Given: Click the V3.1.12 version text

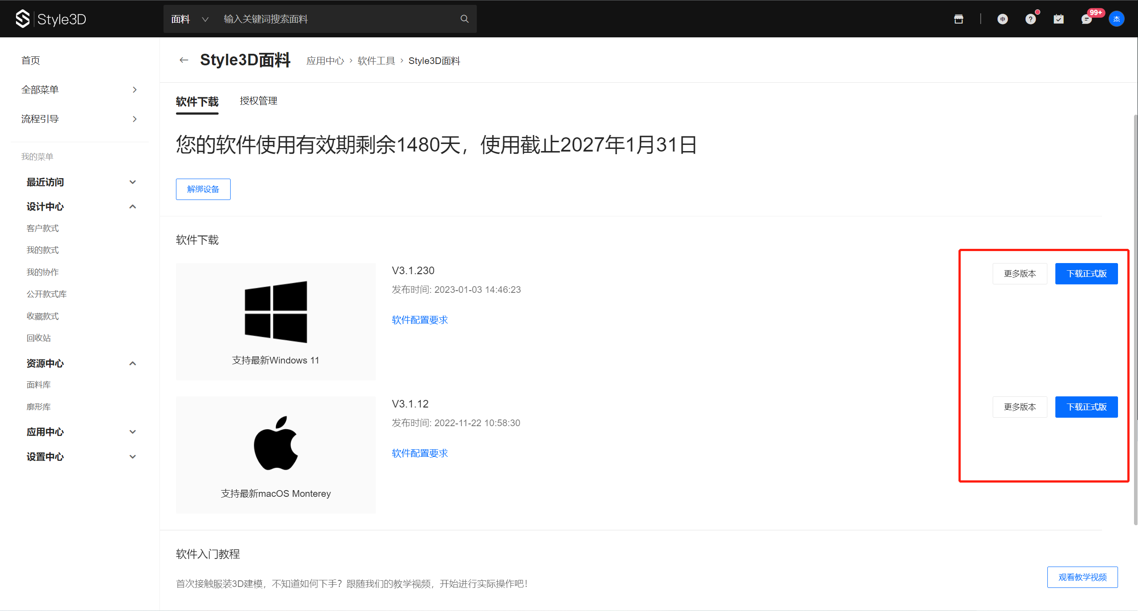Looking at the screenshot, I should [410, 404].
